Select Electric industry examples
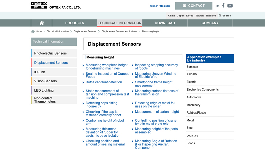Viewport: 265px width, 149px height. pos(191,82)
